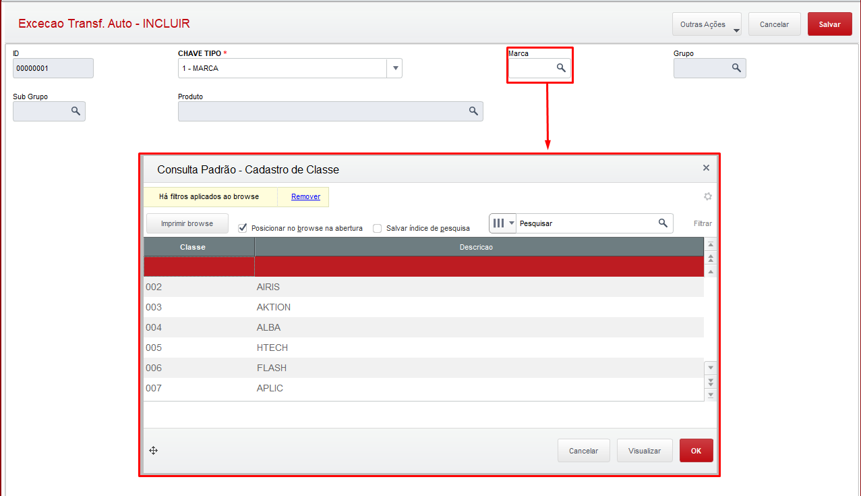
Task: Click the red OK button
Action: coord(696,451)
